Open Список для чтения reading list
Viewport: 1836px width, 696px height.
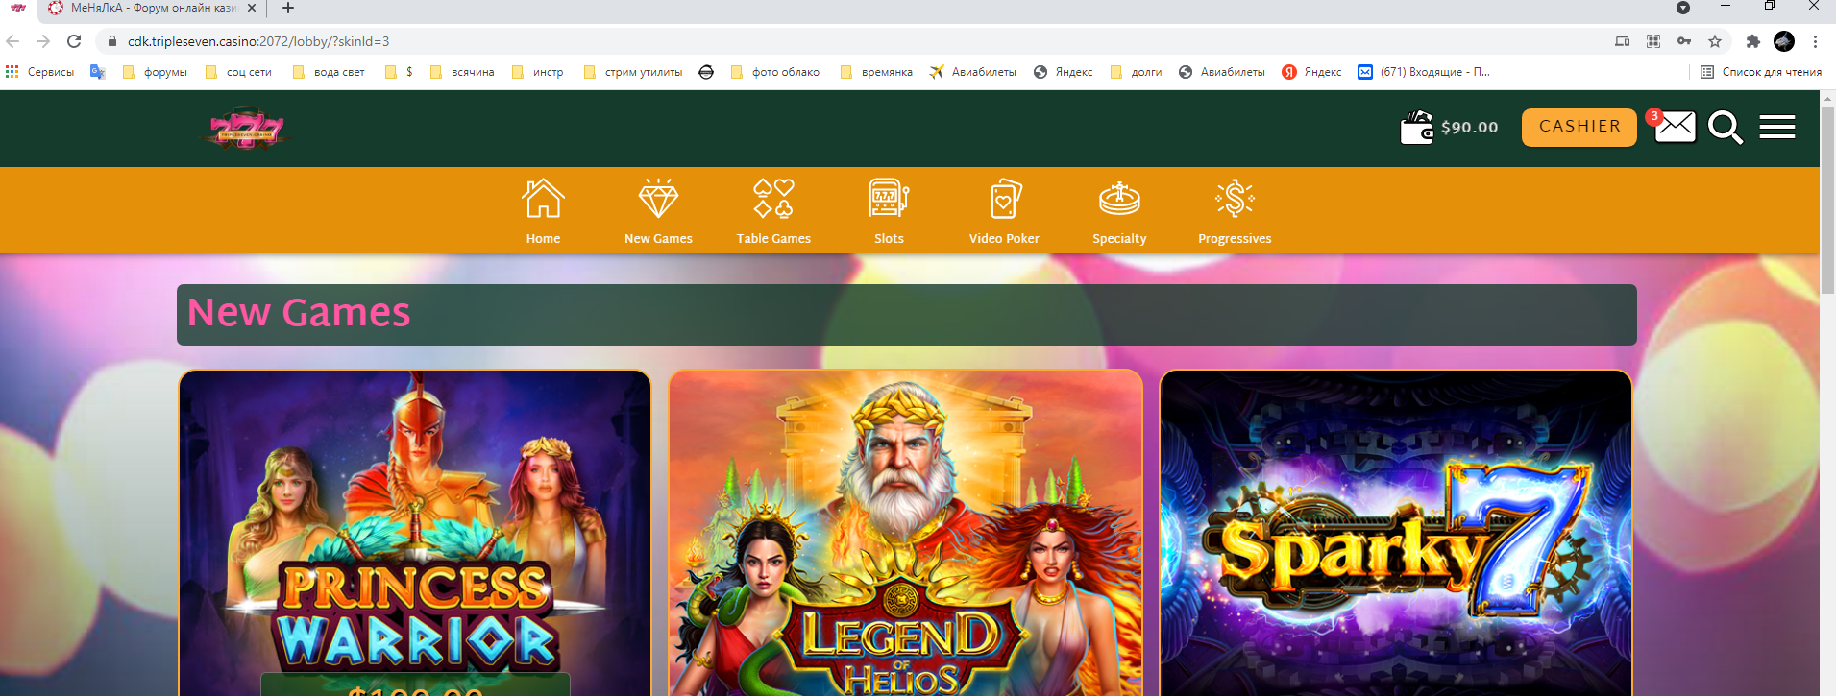(1761, 72)
